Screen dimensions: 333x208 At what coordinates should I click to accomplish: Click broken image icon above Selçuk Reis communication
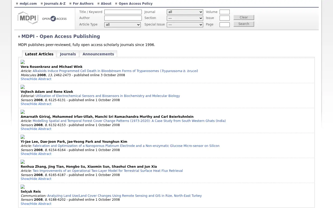click(23, 187)
